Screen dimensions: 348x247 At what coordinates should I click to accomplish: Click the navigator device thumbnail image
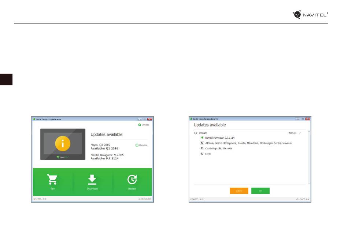(x=63, y=144)
